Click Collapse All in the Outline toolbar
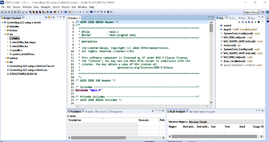Viewport: 269px width, 142px height. click(x=242, y=22)
